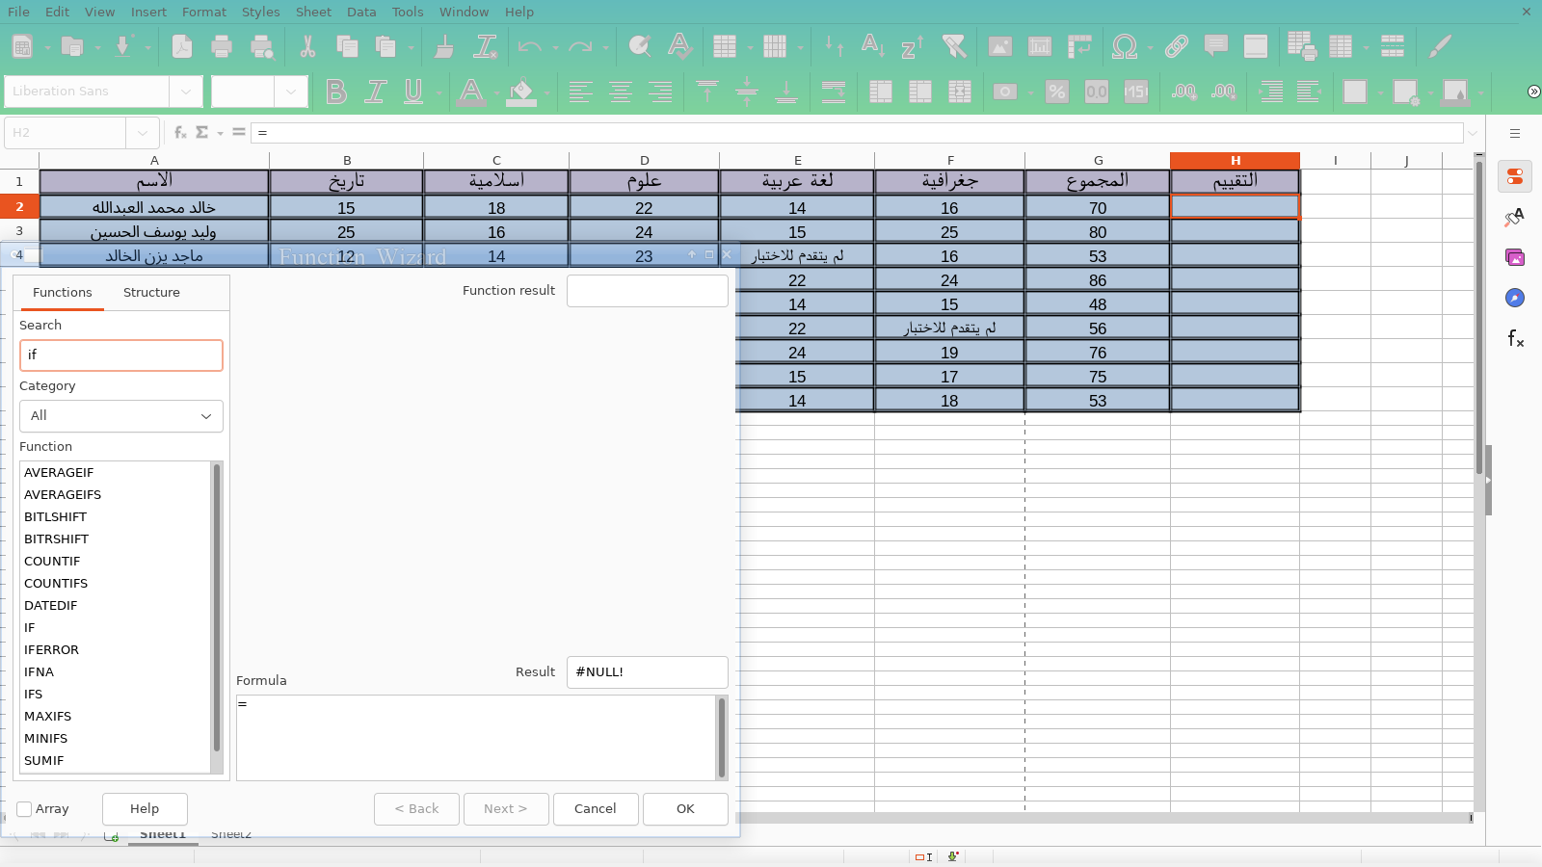Click the Center Horizontally alignment icon
The height and width of the screenshot is (867, 1542).
[621, 92]
